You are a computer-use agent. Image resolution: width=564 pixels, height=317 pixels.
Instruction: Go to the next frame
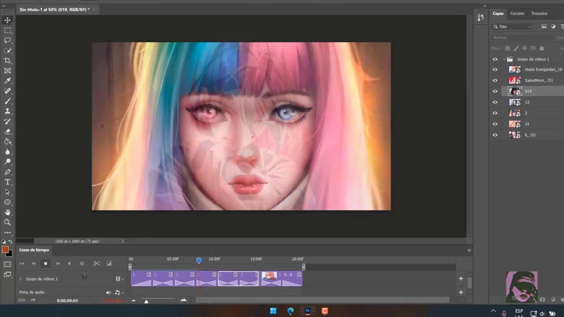tap(57, 263)
